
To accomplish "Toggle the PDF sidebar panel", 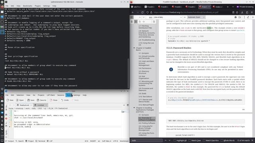I will tap(132, 17).
